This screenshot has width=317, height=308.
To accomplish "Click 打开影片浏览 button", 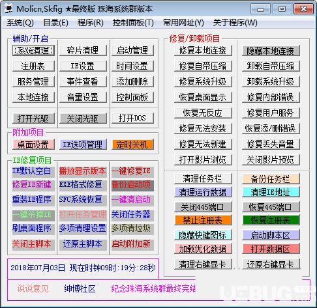I will click(x=203, y=160).
